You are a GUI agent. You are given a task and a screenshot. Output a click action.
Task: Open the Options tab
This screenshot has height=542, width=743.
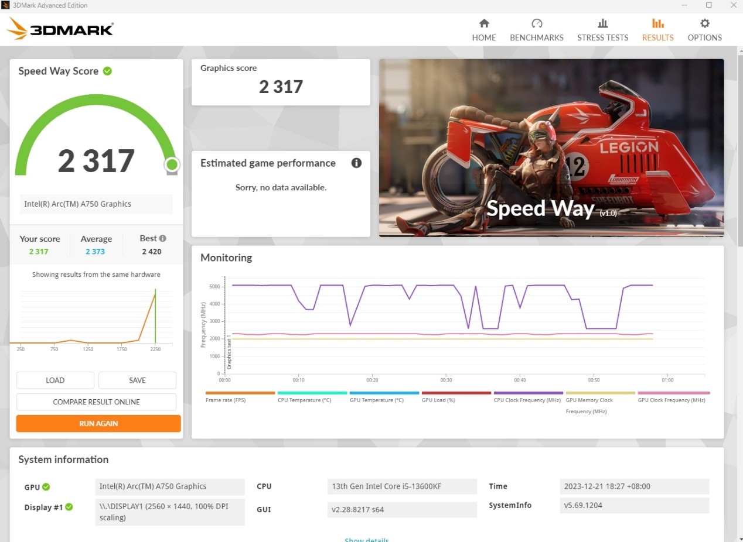click(704, 30)
